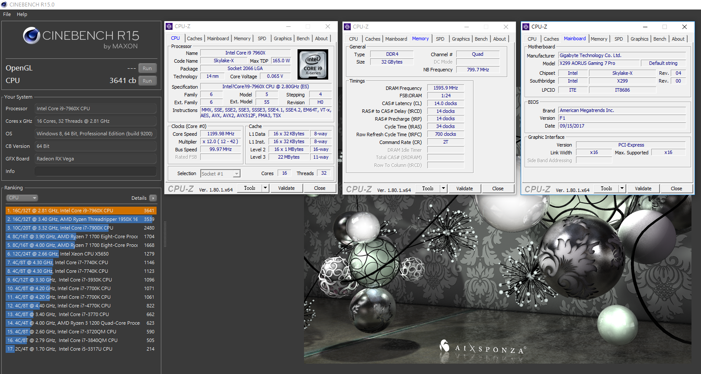
Task: Click CPU-Z icon in Mainboard window title bar
Action: [526, 27]
